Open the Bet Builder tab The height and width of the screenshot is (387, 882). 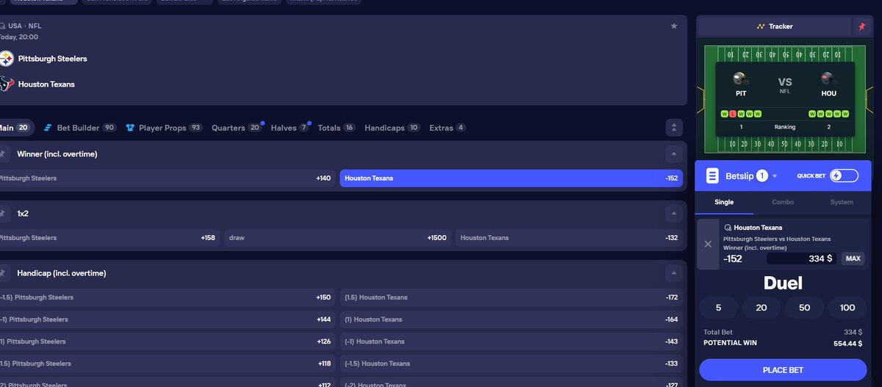80,128
